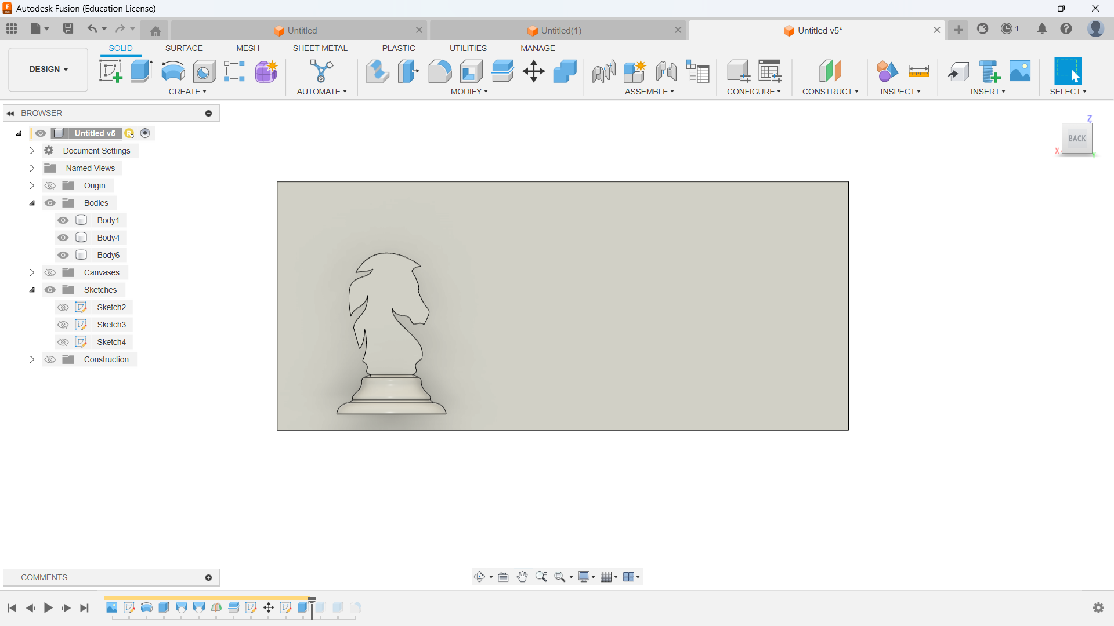Hide Body4 using its eye icon
Image resolution: width=1114 pixels, height=626 pixels.
[63, 238]
